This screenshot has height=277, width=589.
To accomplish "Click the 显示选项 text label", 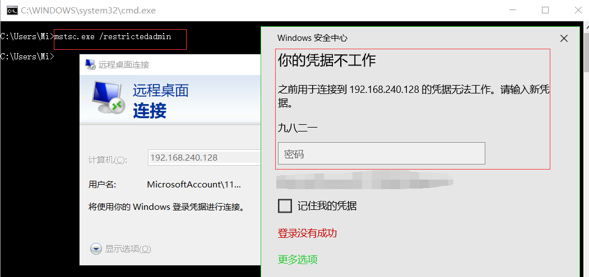I will (128, 249).
